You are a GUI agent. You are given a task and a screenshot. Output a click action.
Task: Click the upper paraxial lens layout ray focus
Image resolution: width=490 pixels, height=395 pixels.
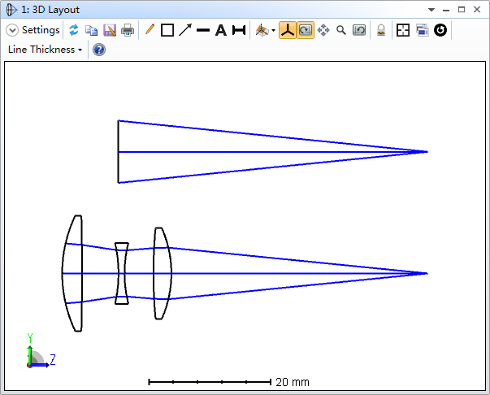(x=427, y=152)
